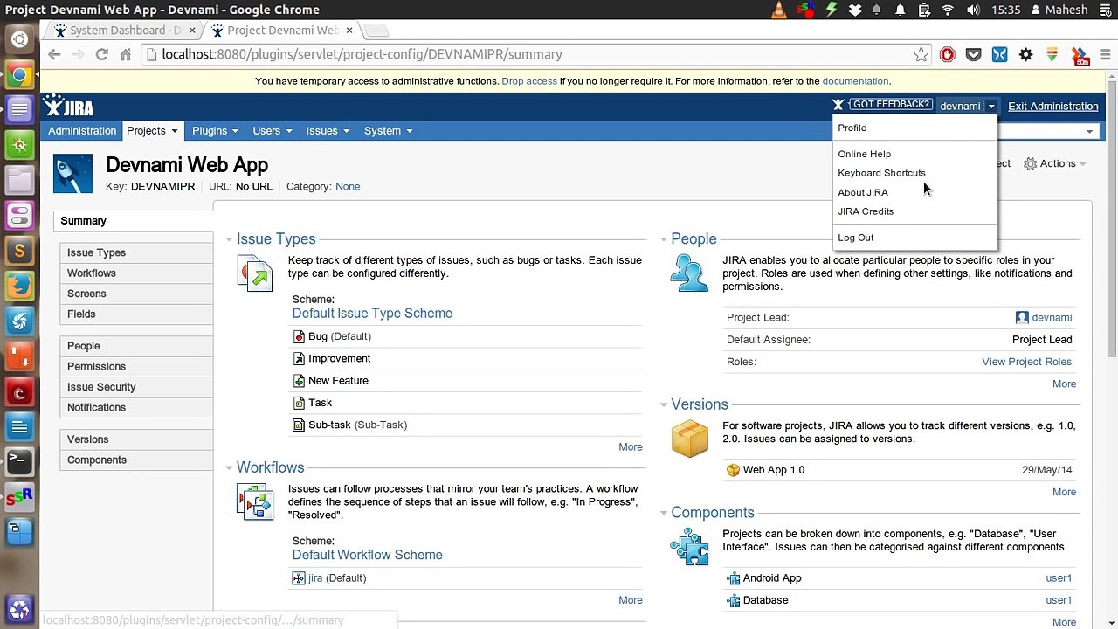Click the Versions box icon

coord(689,439)
